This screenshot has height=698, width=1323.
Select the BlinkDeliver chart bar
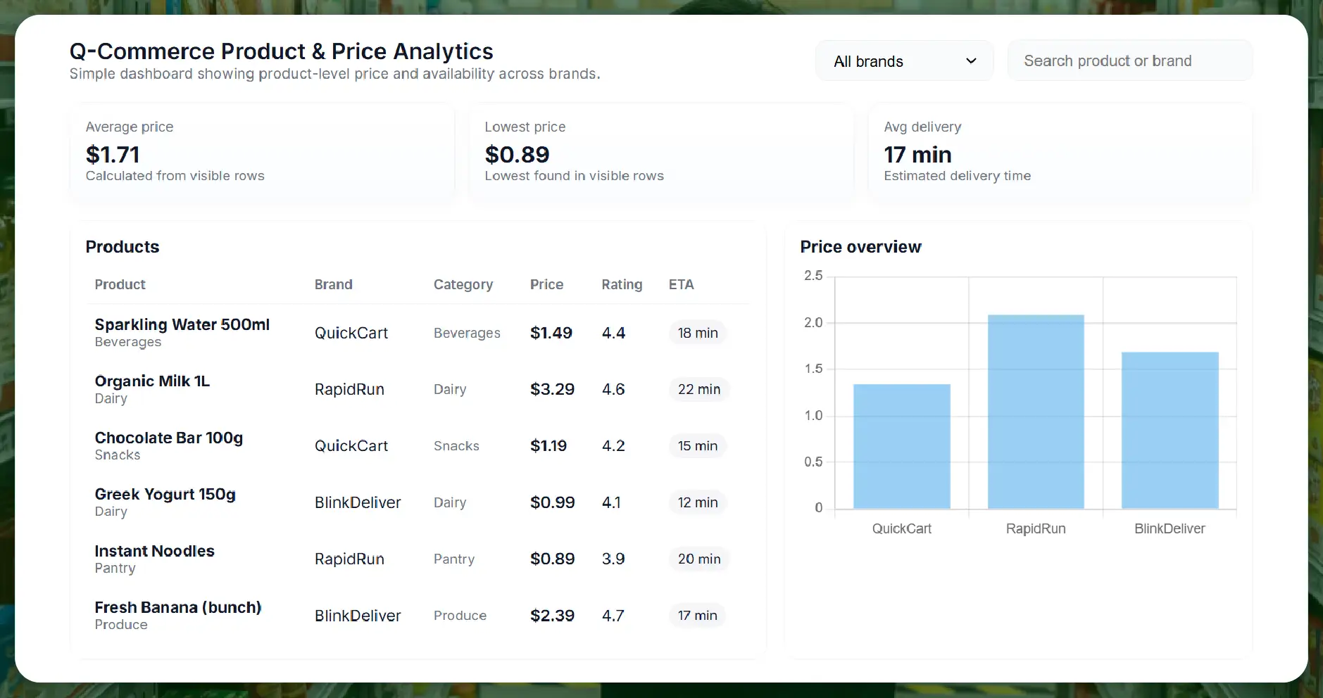pyautogui.click(x=1170, y=429)
